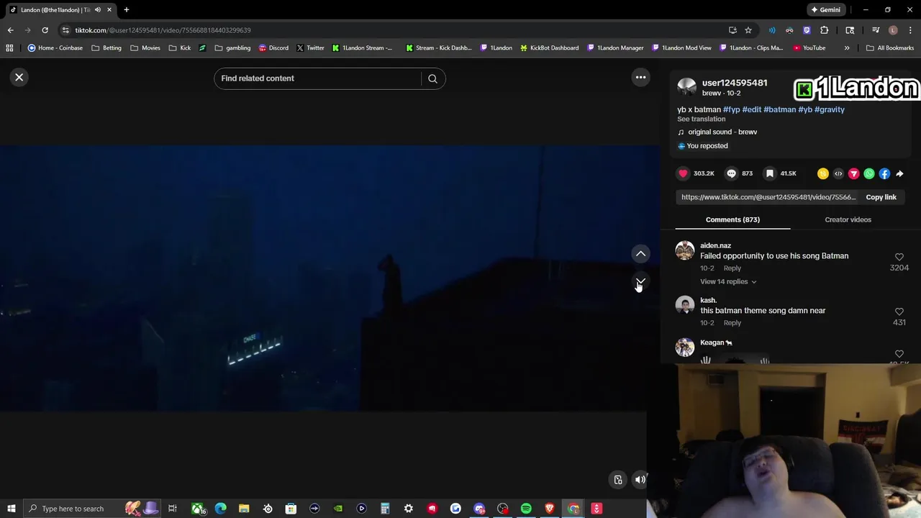
Task: Save video with bookmark favorites icon
Action: (770, 173)
